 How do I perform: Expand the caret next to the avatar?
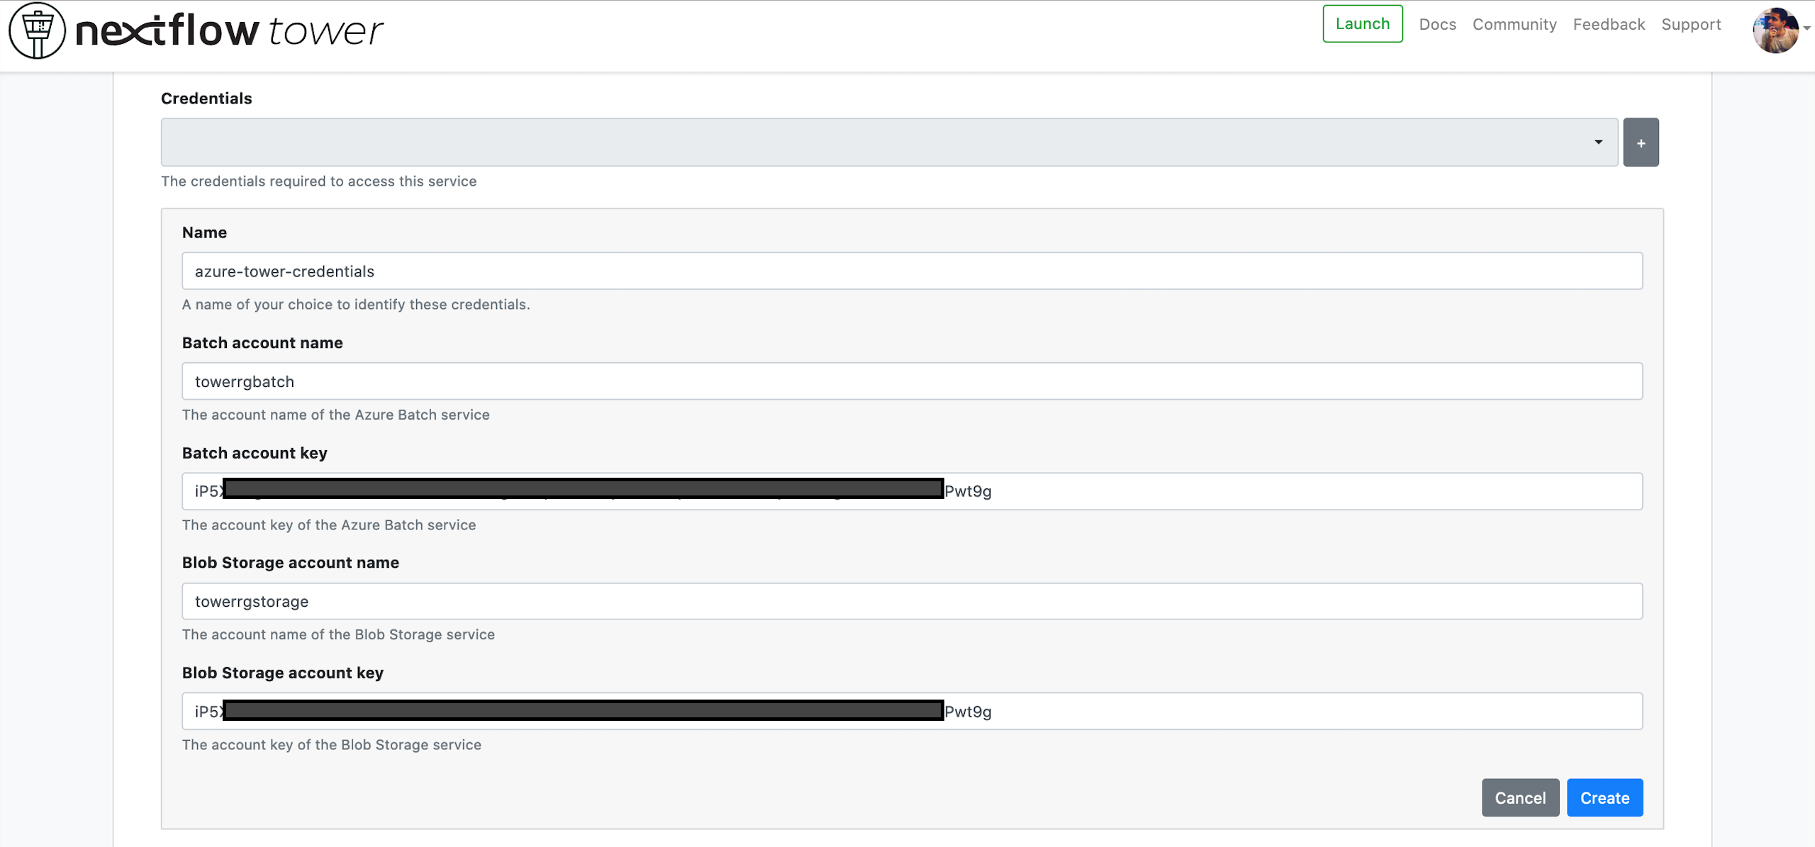tap(1807, 28)
